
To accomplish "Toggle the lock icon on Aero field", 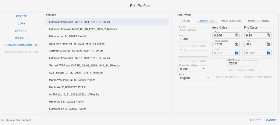I will [x=237, y=35].
